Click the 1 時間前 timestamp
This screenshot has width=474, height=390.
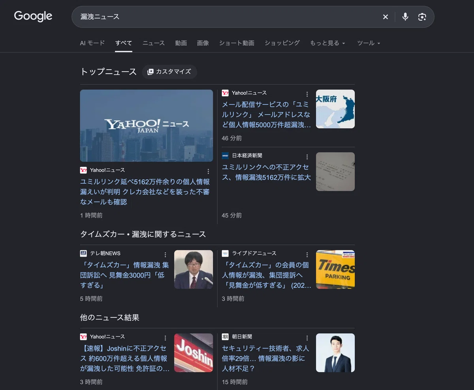[x=91, y=215]
